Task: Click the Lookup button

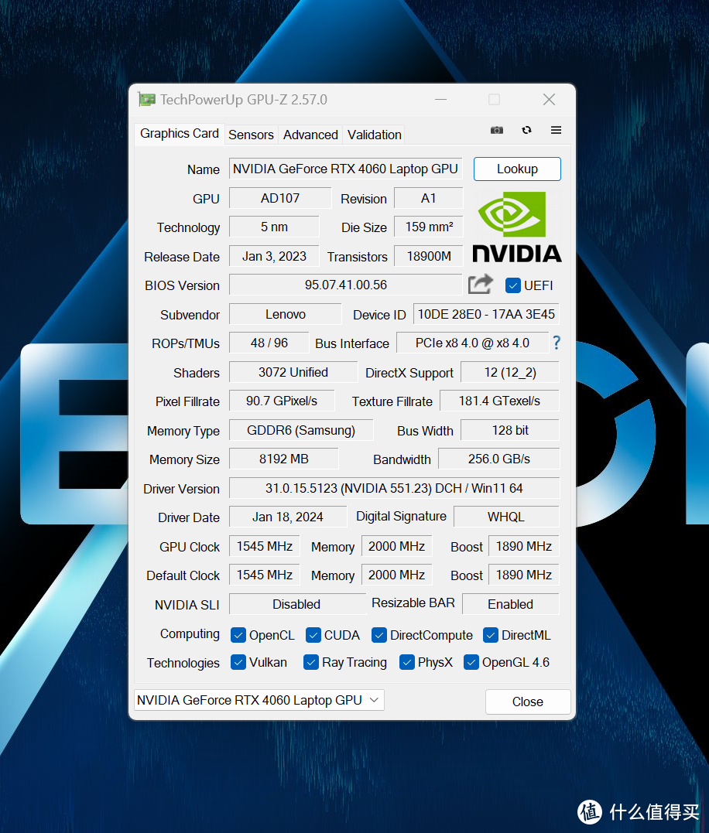Action: tap(517, 169)
